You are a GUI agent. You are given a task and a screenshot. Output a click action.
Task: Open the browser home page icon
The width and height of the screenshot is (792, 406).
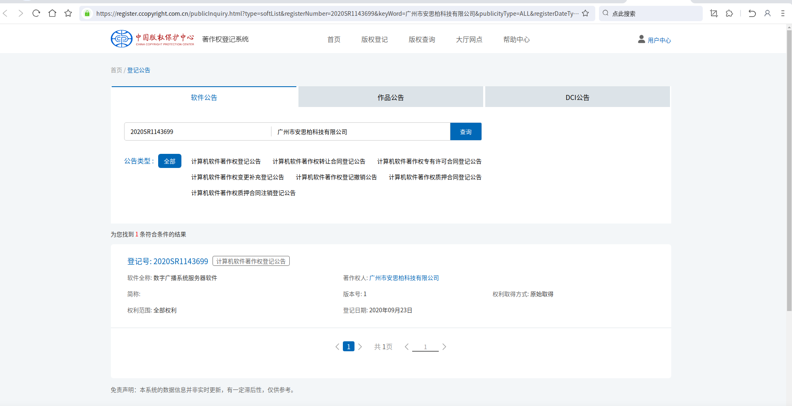coord(52,13)
